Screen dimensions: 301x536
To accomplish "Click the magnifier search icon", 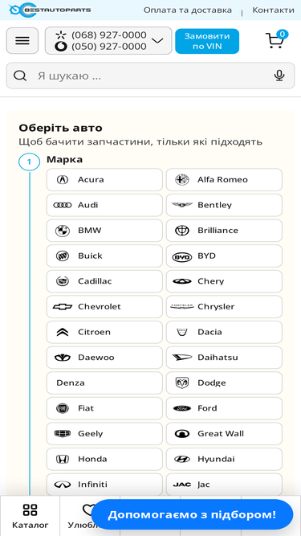I will (x=20, y=76).
